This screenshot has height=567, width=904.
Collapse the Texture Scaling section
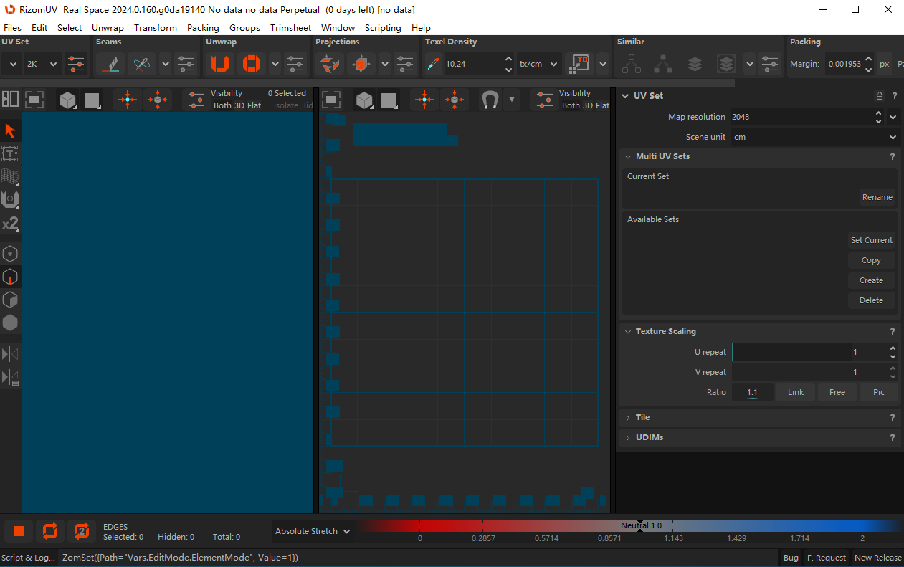(628, 331)
